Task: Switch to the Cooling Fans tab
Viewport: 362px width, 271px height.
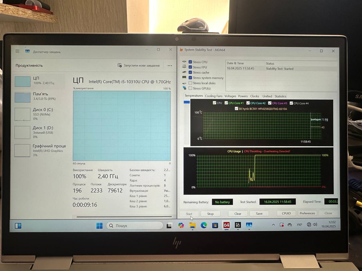Action: coord(214,96)
